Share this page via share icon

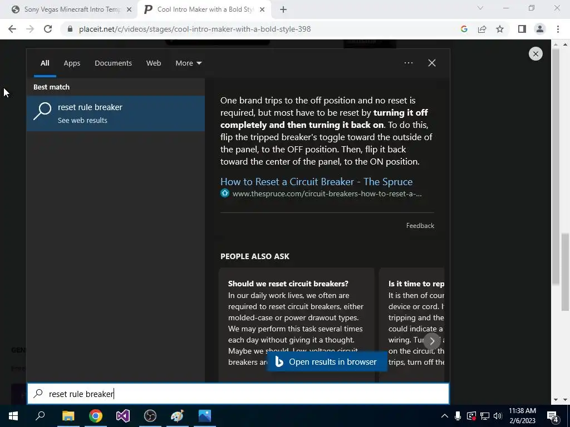(482, 29)
